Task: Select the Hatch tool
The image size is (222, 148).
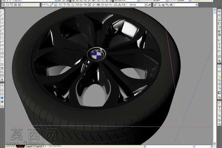Action: (2, 65)
